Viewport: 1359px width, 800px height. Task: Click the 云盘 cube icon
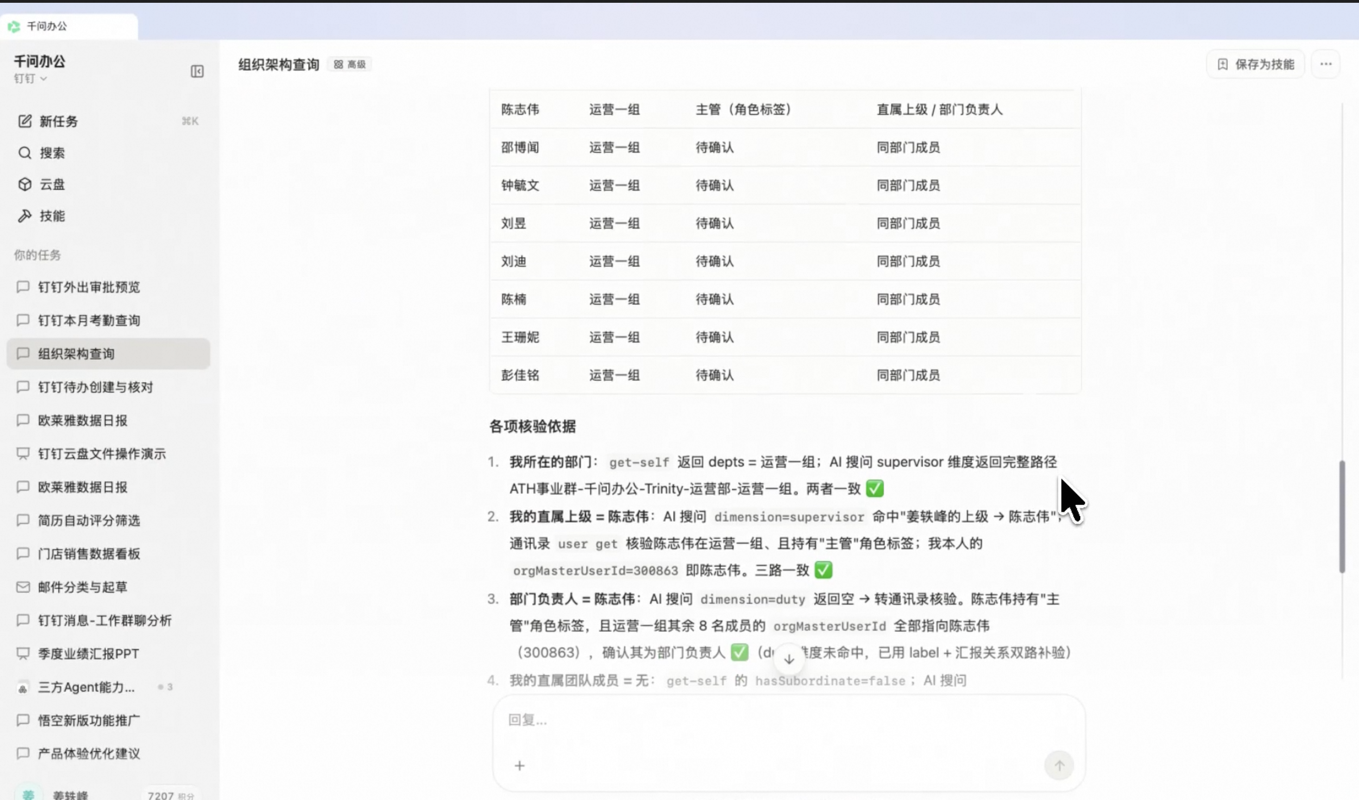tap(25, 184)
